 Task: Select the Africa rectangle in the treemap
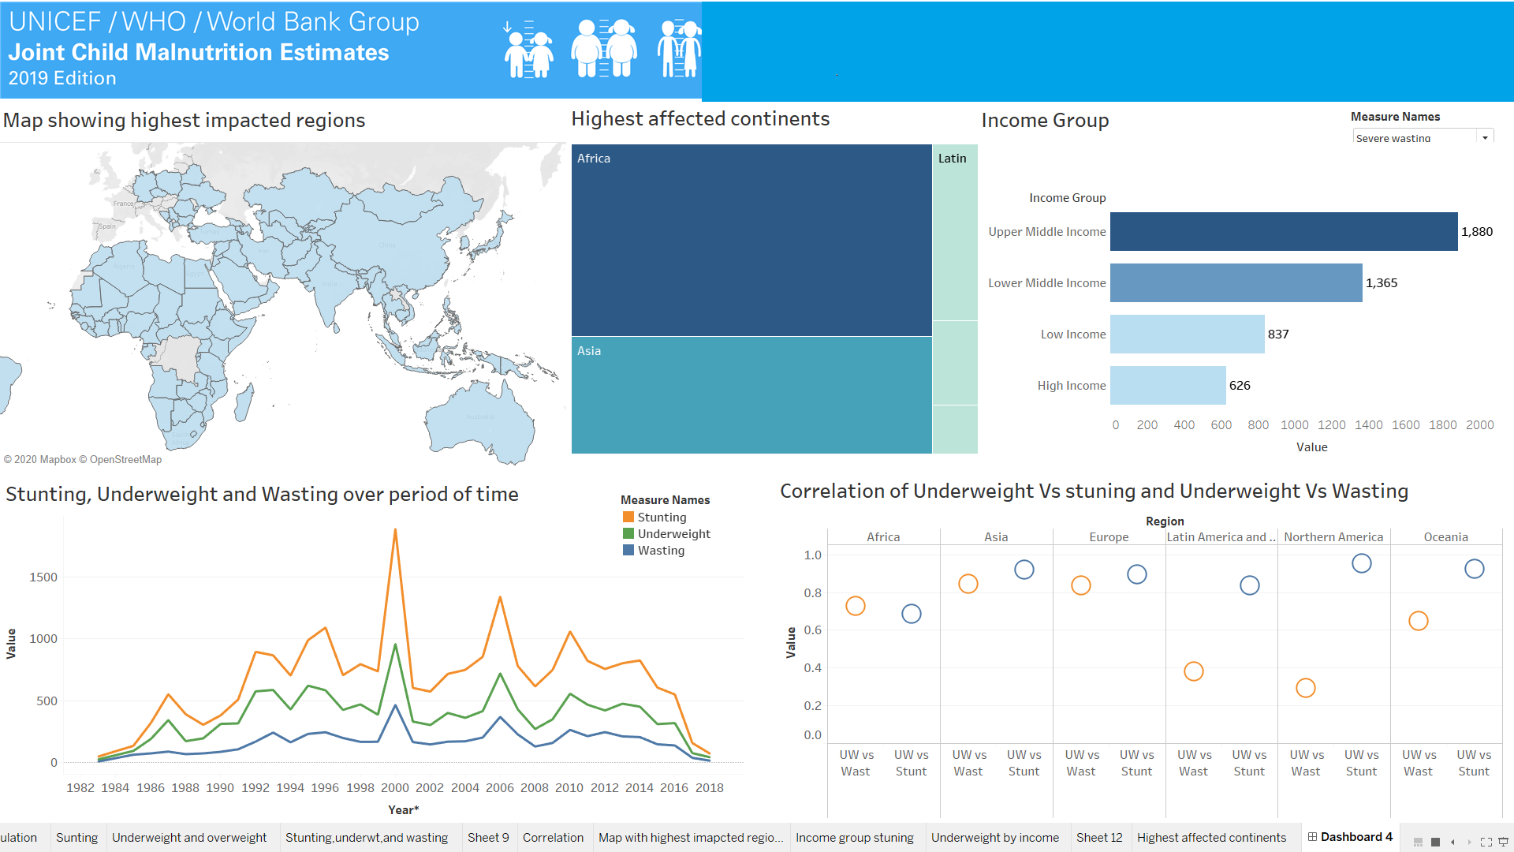coord(749,237)
